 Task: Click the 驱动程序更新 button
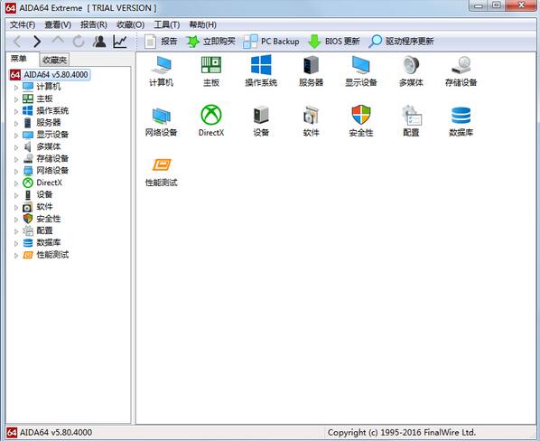(x=401, y=42)
